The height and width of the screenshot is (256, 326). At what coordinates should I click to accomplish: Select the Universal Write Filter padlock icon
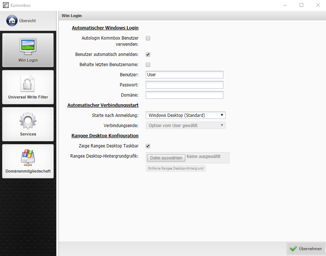coord(28,83)
